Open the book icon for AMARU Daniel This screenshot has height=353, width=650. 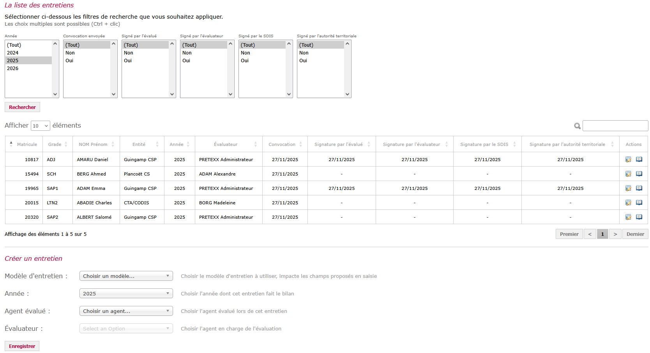coord(639,160)
